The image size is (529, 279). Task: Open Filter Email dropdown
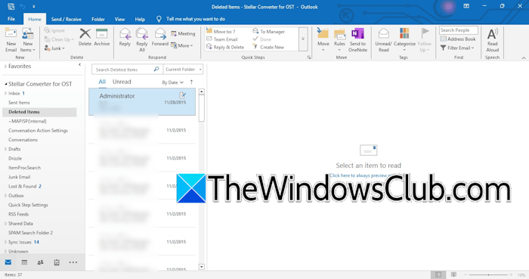[x=457, y=48]
